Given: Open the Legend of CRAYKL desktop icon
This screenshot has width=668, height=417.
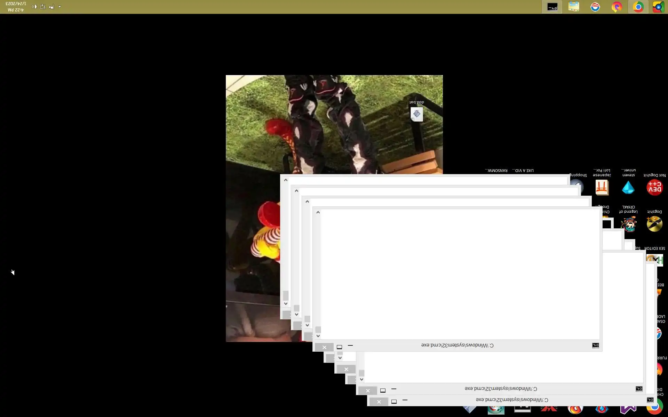Looking at the screenshot, I should pos(628,224).
